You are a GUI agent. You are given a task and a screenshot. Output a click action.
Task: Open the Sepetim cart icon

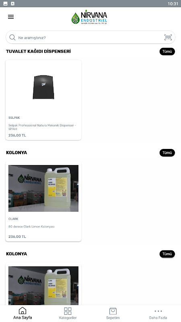113,311
